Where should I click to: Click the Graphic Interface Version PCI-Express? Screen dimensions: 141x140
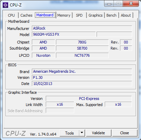[x=89, y=99]
